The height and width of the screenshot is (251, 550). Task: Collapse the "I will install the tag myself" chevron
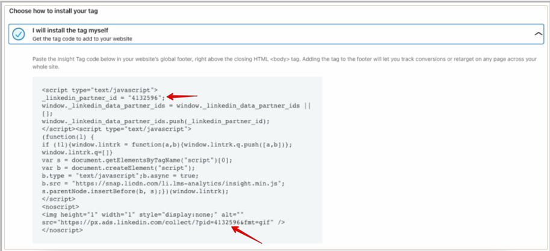click(538, 34)
